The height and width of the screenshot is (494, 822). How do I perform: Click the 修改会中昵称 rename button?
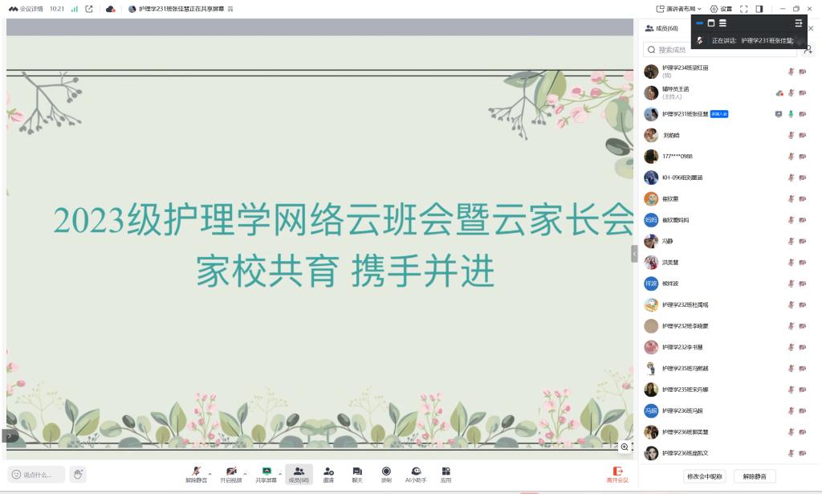(704, 476)
